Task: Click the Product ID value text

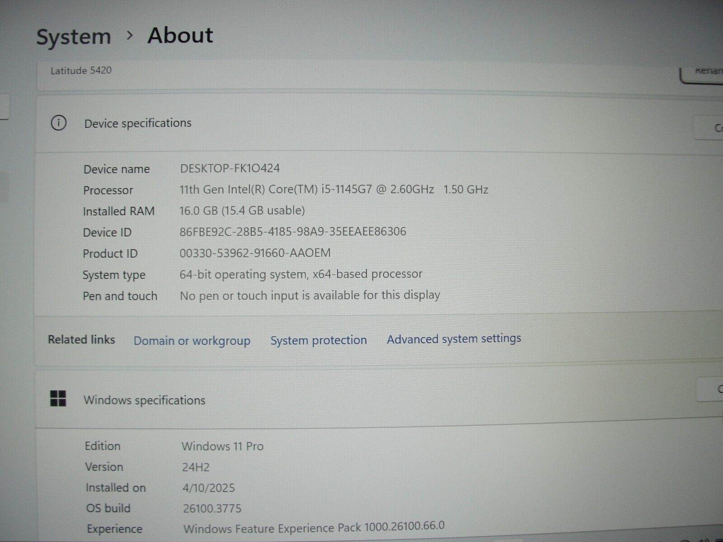Action: pyautogui.click(x=255, y=253)
